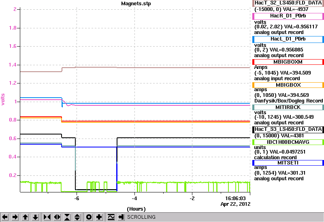Select the HacR_D1_P0rb legend box
Screen dimensions: 324x222
click(288, 16)
